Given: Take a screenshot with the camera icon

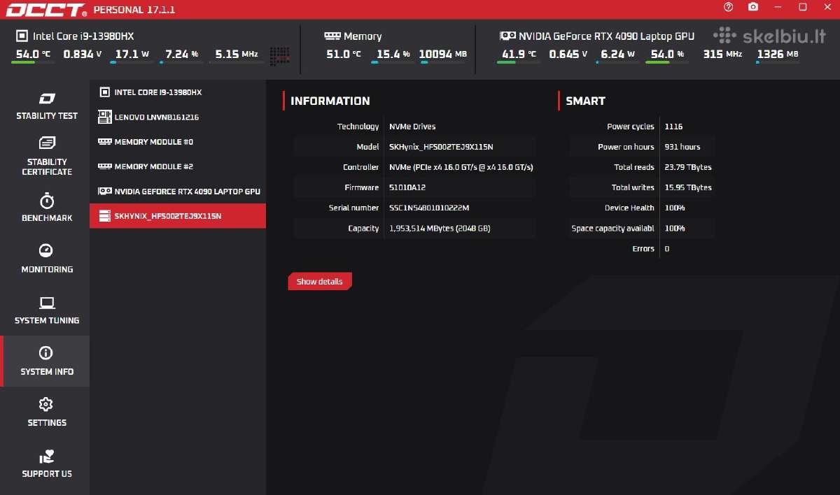Looking at the screenshot, I should [x=753, y=7].
